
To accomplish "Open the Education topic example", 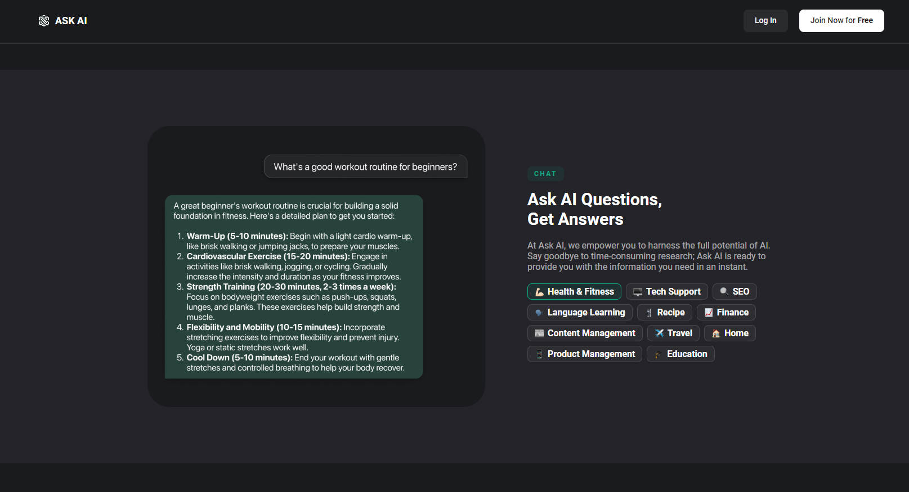I will point(680,354).
